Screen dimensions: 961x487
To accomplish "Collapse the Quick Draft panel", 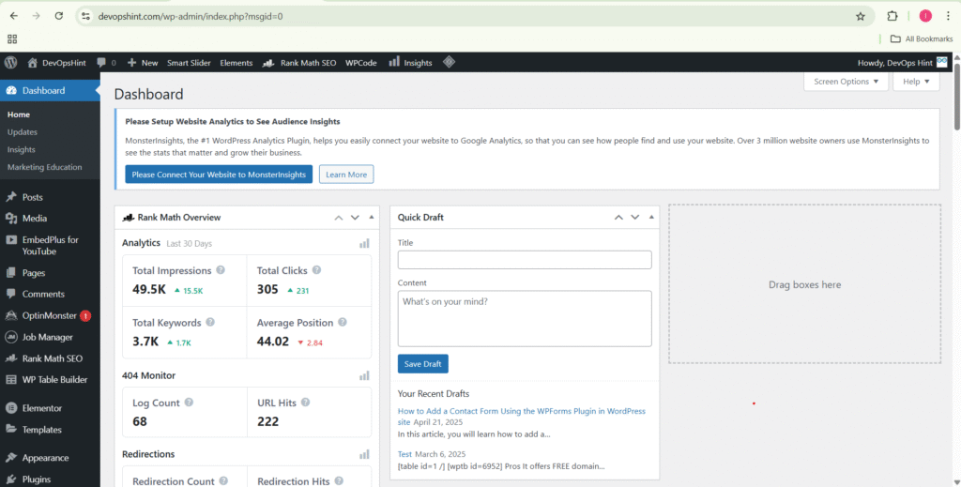I will [x=651, y=218].
